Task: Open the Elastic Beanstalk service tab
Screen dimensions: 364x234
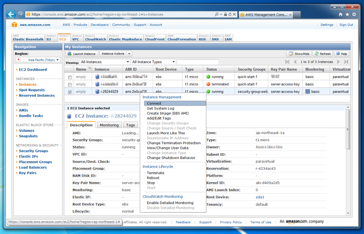Action: (x=28, y=38)
